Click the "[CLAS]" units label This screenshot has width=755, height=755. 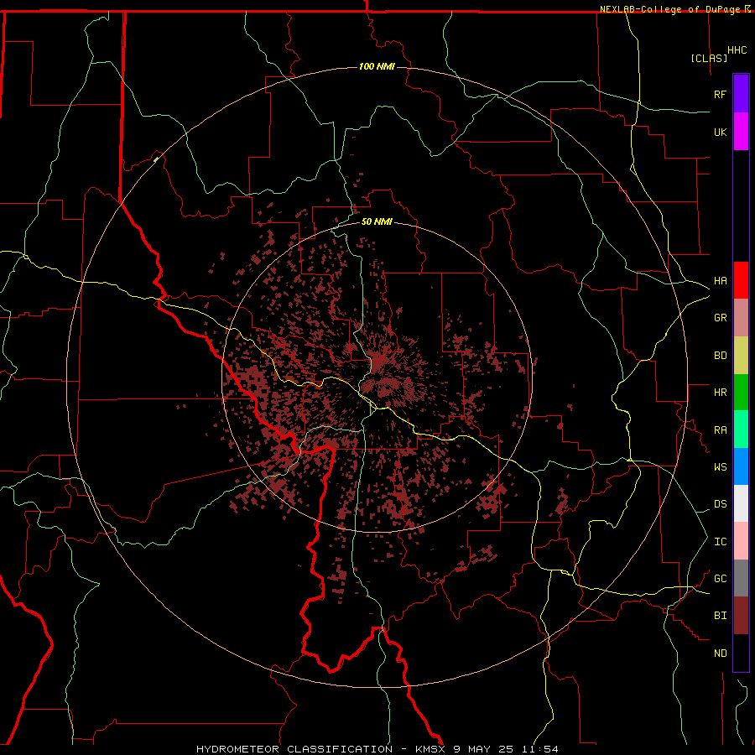709,58
